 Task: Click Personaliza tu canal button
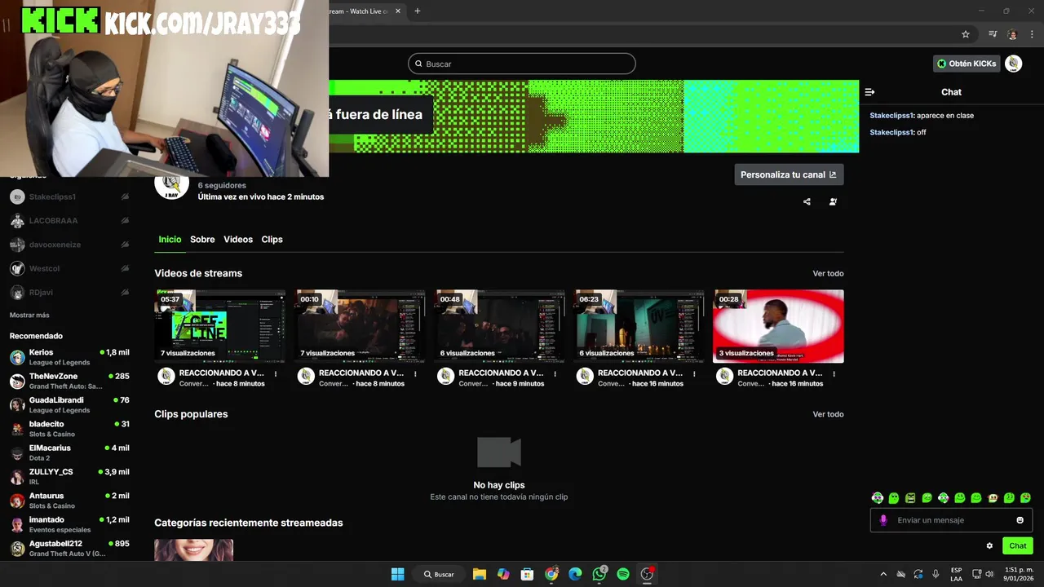tap(789, 174)
